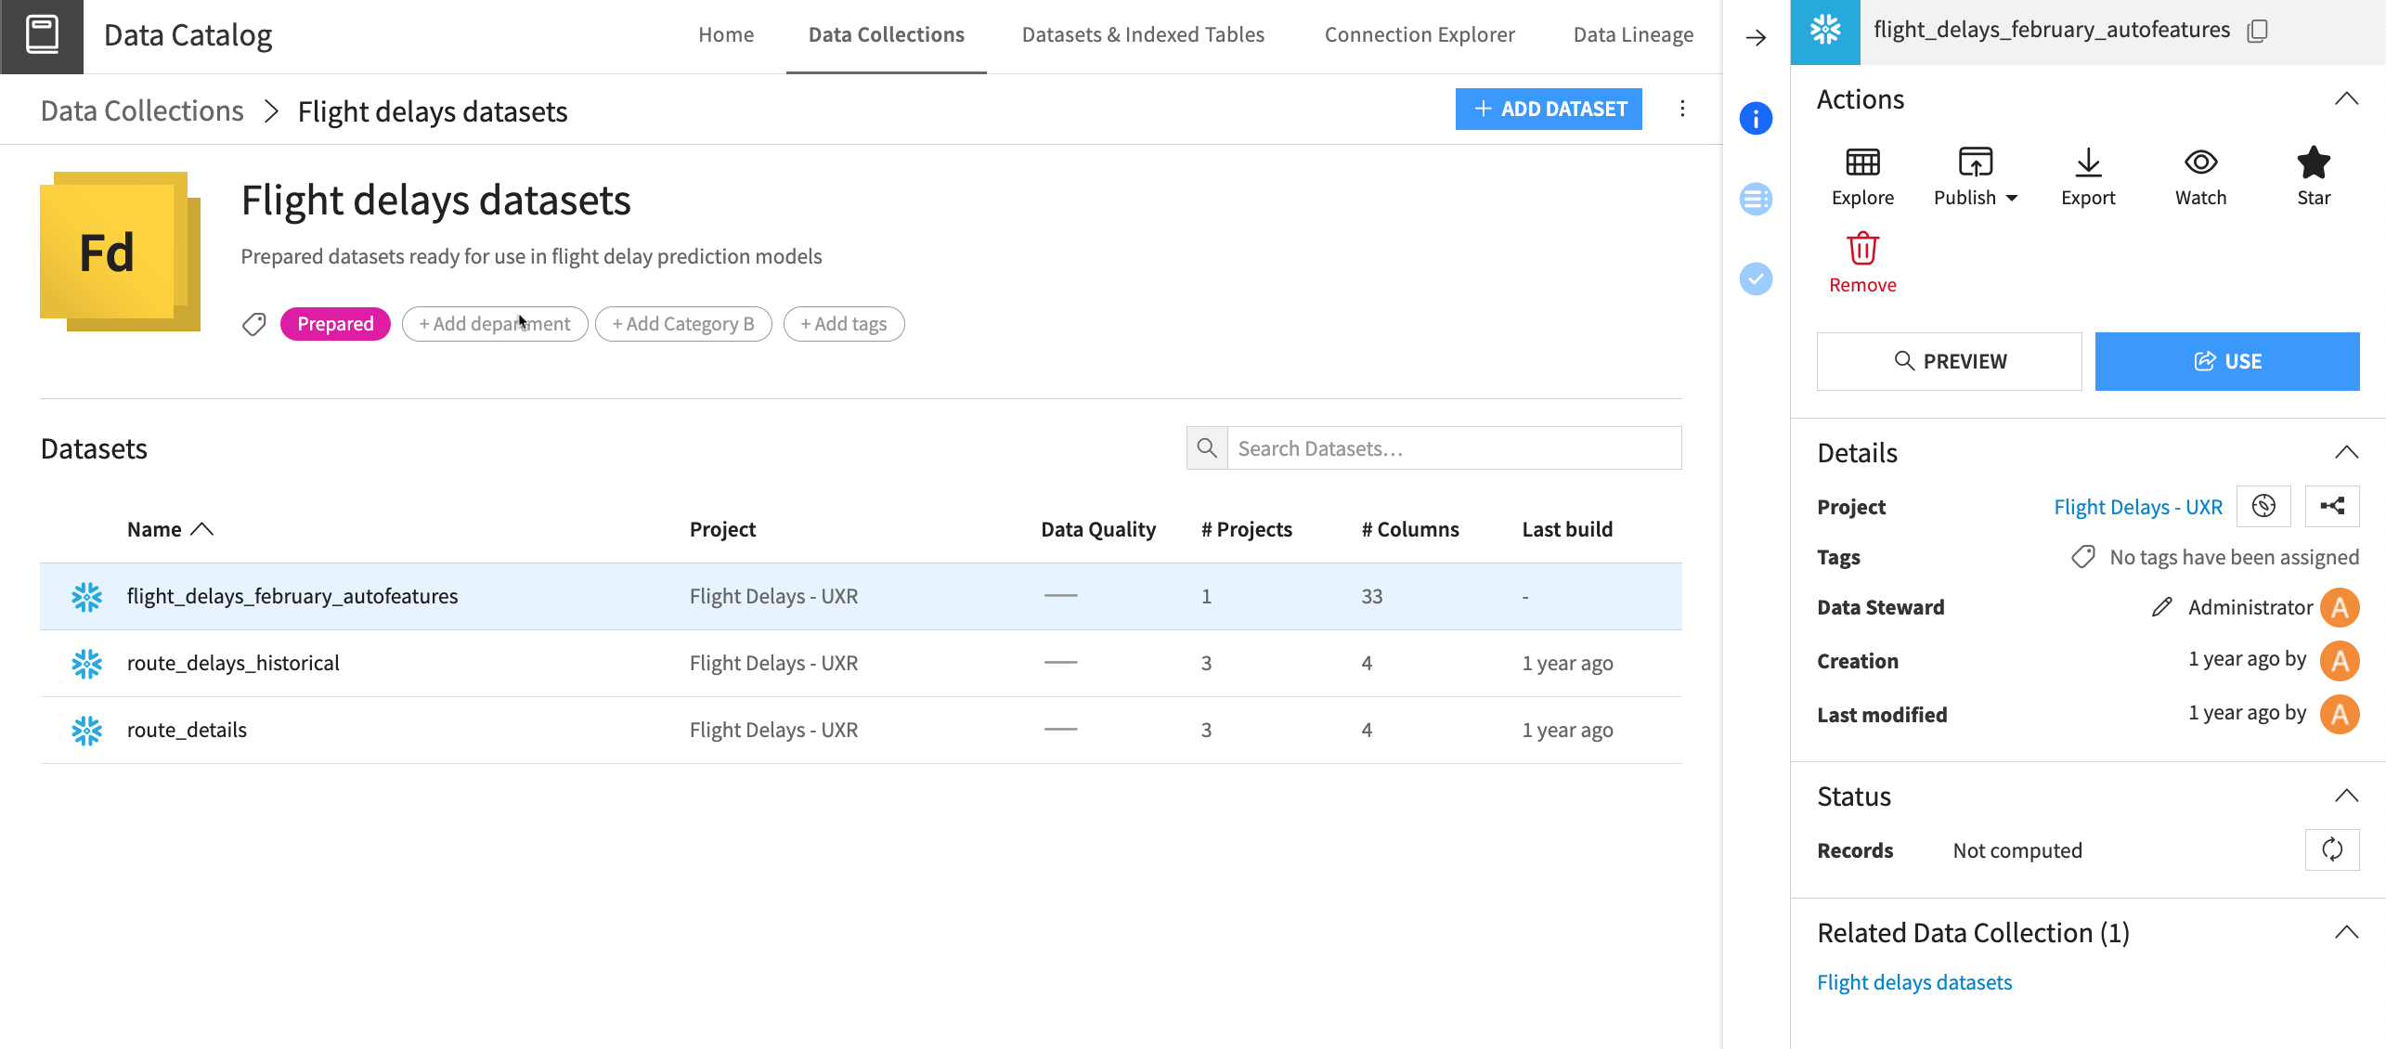Sort by Name column header
This screenshot has width=2386, height=1049.
pos(171,529)
